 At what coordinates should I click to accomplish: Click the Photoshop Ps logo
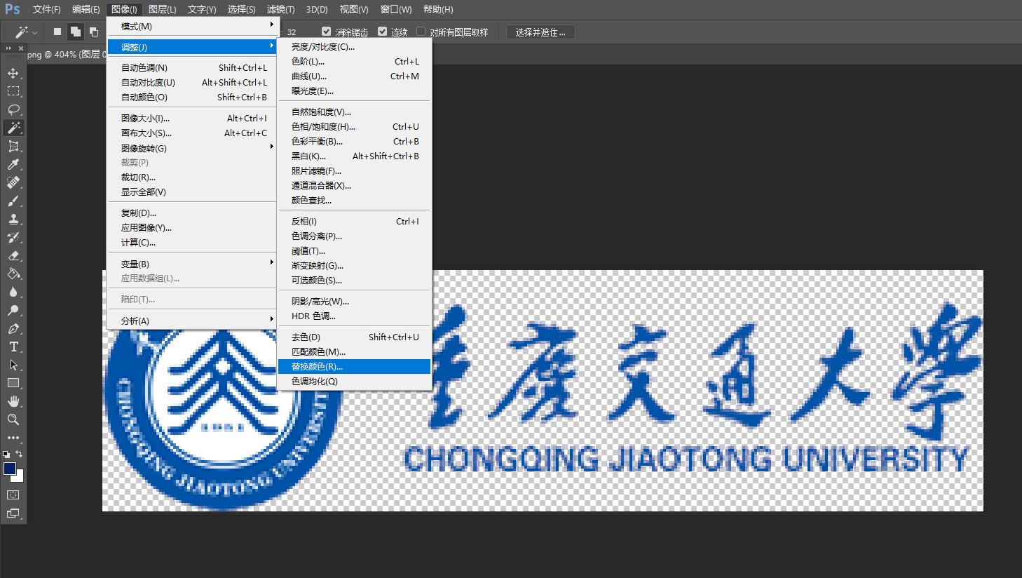click(12, 9)
